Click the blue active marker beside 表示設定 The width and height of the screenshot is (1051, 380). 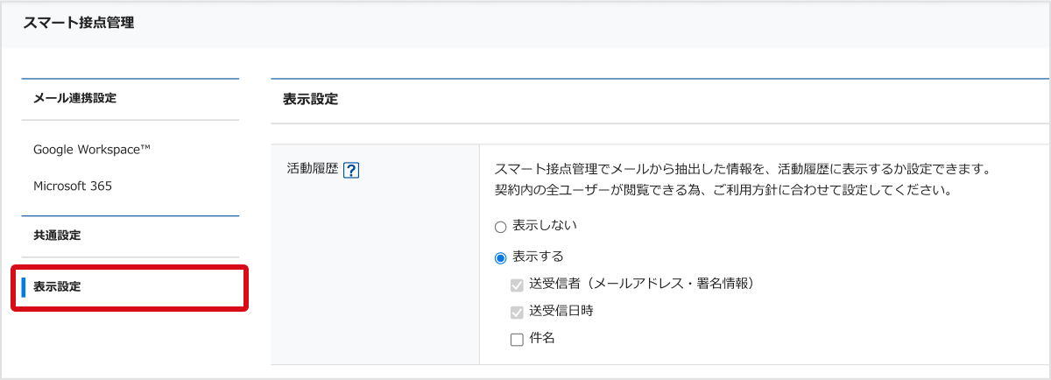point(24,286)
